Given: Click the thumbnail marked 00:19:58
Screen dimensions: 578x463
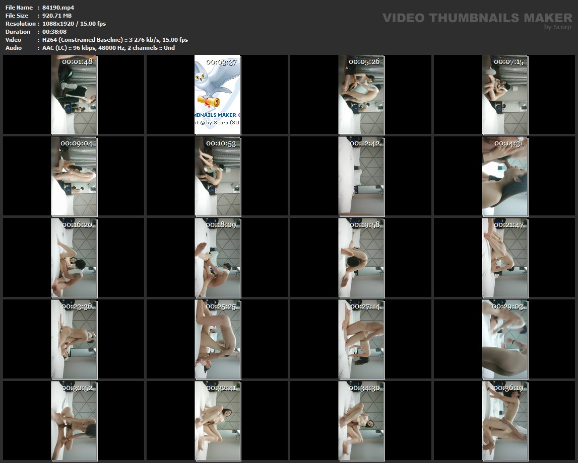Looking at the screenshot, I should pos(361,258).
